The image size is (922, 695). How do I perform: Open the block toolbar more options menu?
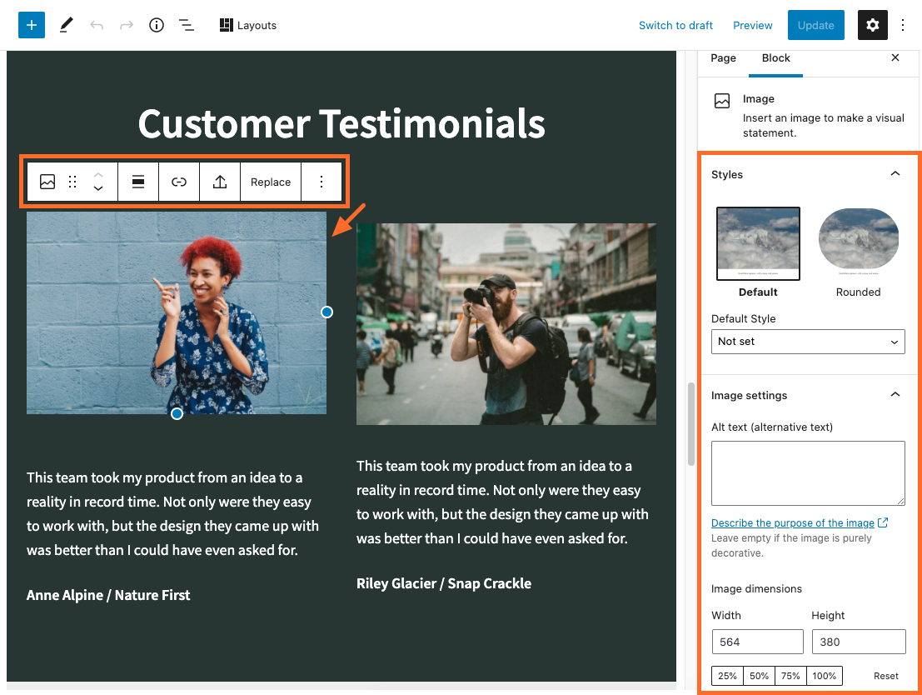321,182
